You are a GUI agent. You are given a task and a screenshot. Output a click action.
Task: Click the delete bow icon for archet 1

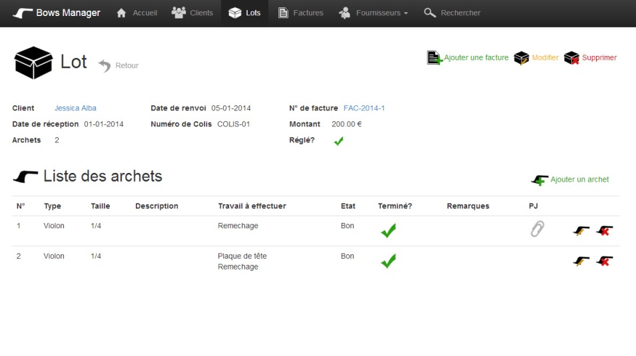[605, 231]
